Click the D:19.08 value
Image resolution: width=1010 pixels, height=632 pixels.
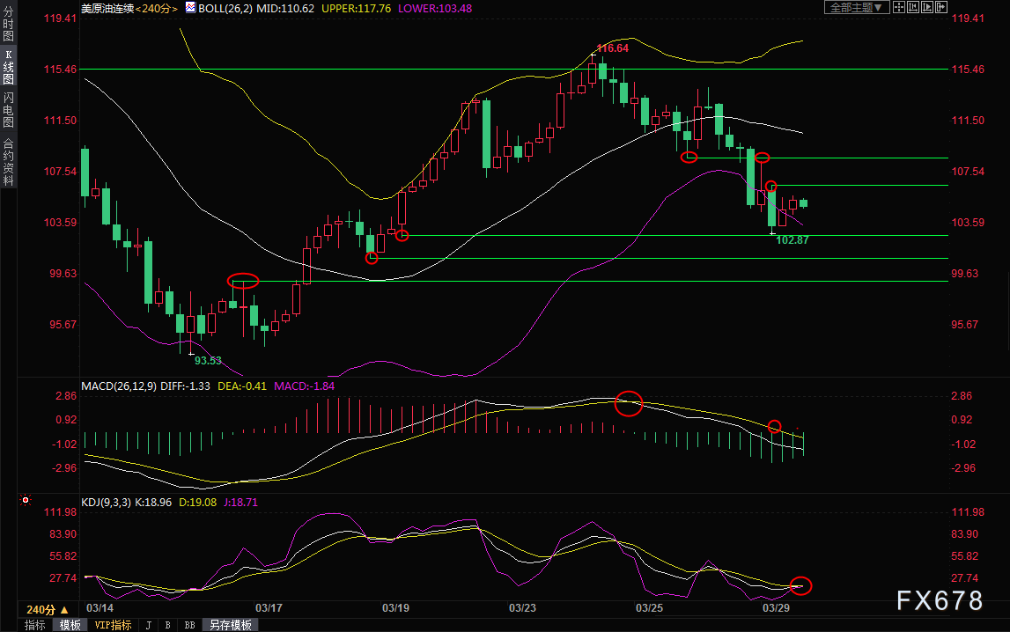pyautogui.click(x=198, y=502)
